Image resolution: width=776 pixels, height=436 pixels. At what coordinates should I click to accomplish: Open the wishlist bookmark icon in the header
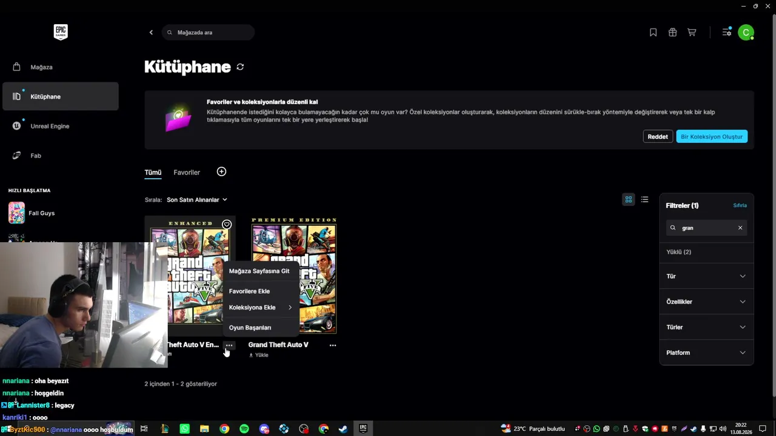[653, 33]
